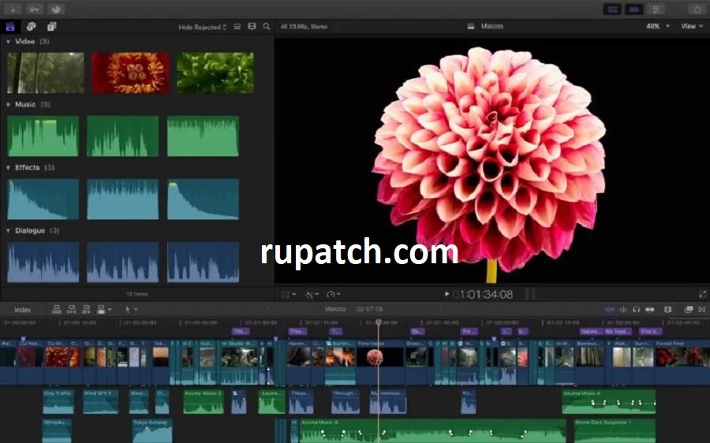This screenshot has height=443, width=710.
Task: Click the '4K 23.98p, Stereo' format text
Action: point(305,27)
